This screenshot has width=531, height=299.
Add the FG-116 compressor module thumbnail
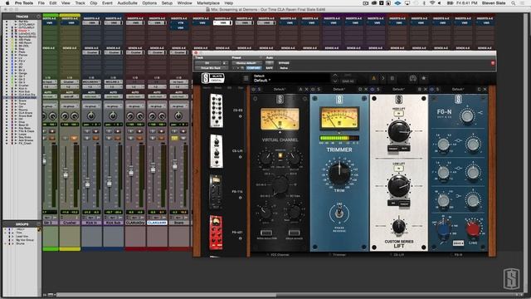coord(216,192)
